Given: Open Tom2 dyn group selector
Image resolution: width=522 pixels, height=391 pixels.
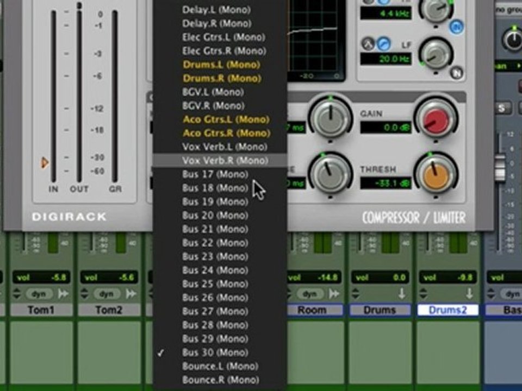Looking at the screenshot, I should tap(107, 294).
